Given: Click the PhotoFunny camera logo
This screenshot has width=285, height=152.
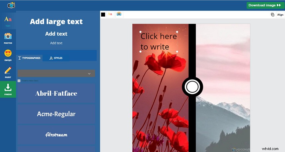Looking at the screenshot, I should pyautogui.click(x=11, y=5).
